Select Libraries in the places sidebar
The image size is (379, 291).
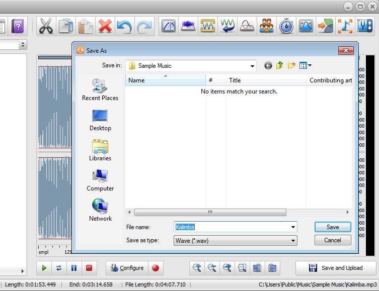coord(100,151)
